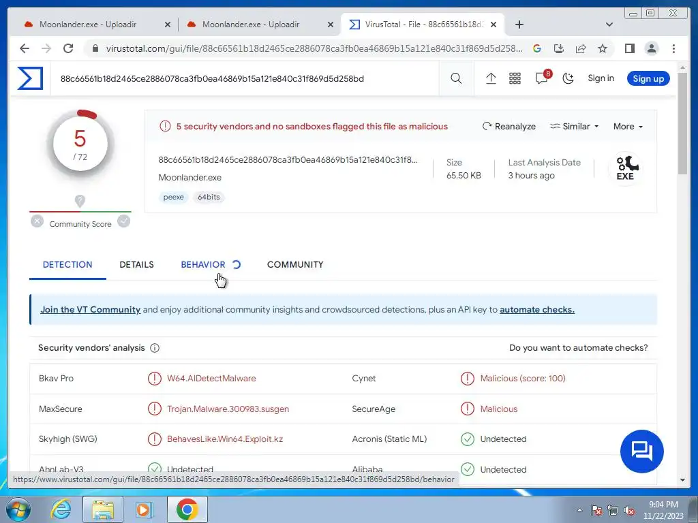
Task: Click Do you want to automate checks?
Action: (578, 348)
